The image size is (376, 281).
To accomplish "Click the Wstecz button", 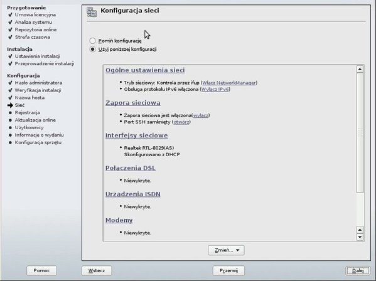I will 97,271.
